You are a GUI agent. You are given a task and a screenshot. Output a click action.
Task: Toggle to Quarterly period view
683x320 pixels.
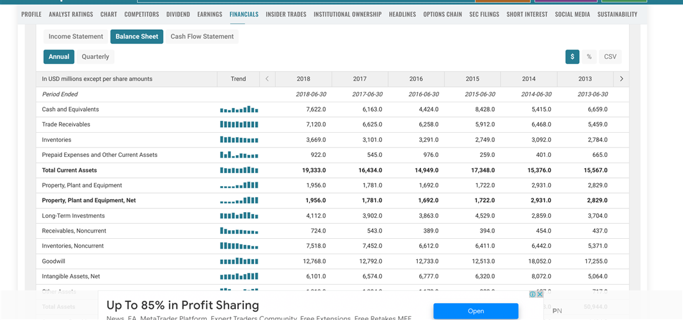click(95, 56)
